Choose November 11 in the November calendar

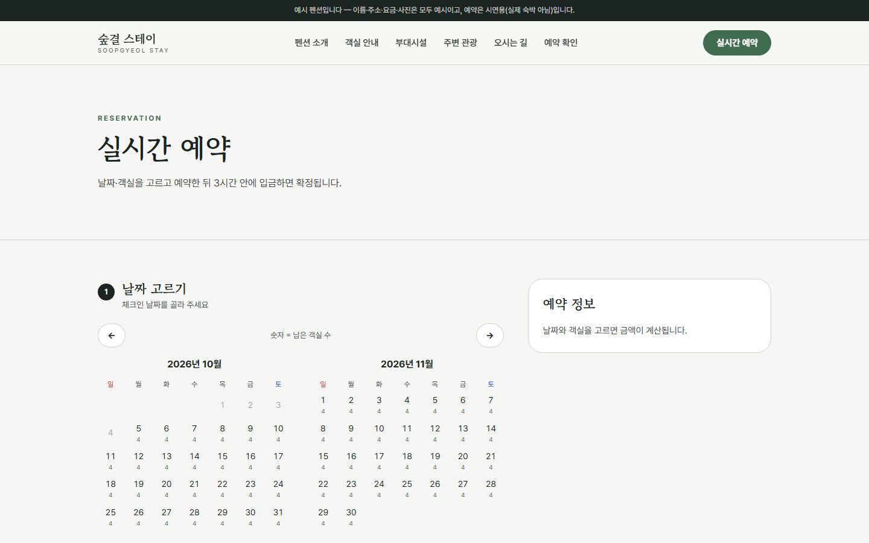[x=407, y=433]
